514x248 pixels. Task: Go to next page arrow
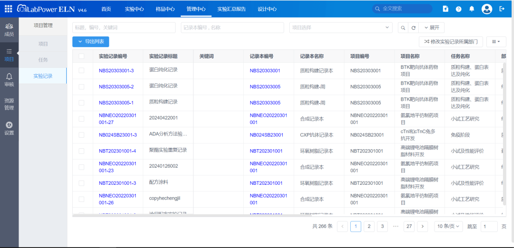[423, 226]
